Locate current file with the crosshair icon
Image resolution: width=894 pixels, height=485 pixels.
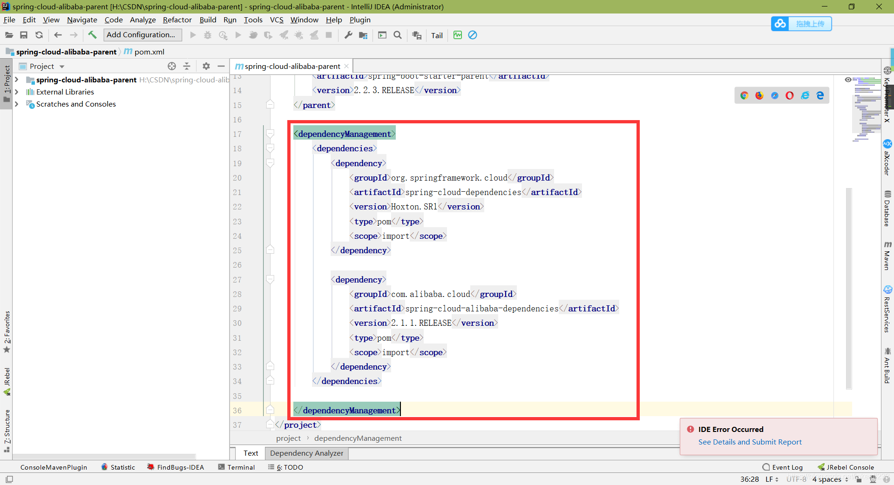pos(172,66)
